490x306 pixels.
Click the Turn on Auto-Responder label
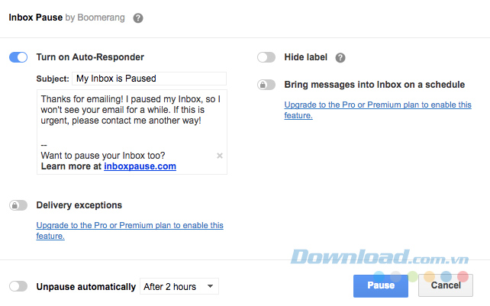(x=90, y=57)
